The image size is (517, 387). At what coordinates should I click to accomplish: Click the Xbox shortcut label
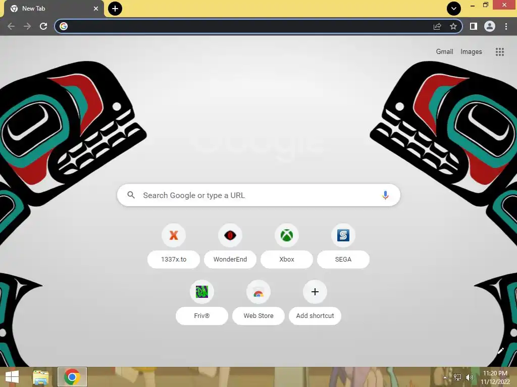pyautogui.click(x=287, y=260)
